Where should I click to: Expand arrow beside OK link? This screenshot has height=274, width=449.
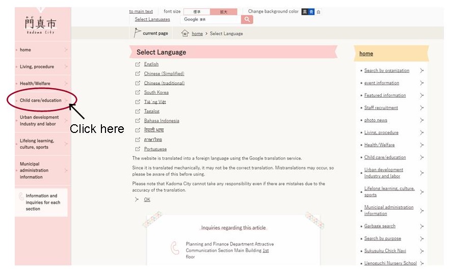pos(137,200)
